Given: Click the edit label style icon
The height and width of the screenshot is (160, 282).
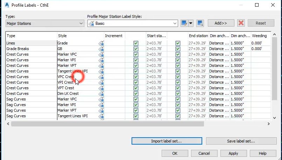Looking at the screenshot, I should click(x=184, y=23).
